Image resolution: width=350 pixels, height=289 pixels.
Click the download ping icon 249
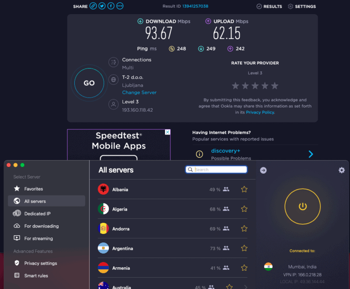[201, 49]
